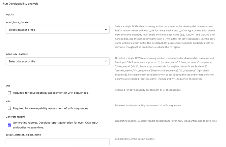The width and height of the screenshot is (226, 147).
Task: Open the input_fasta_dataset dropdown
Action: click(57, 30)
